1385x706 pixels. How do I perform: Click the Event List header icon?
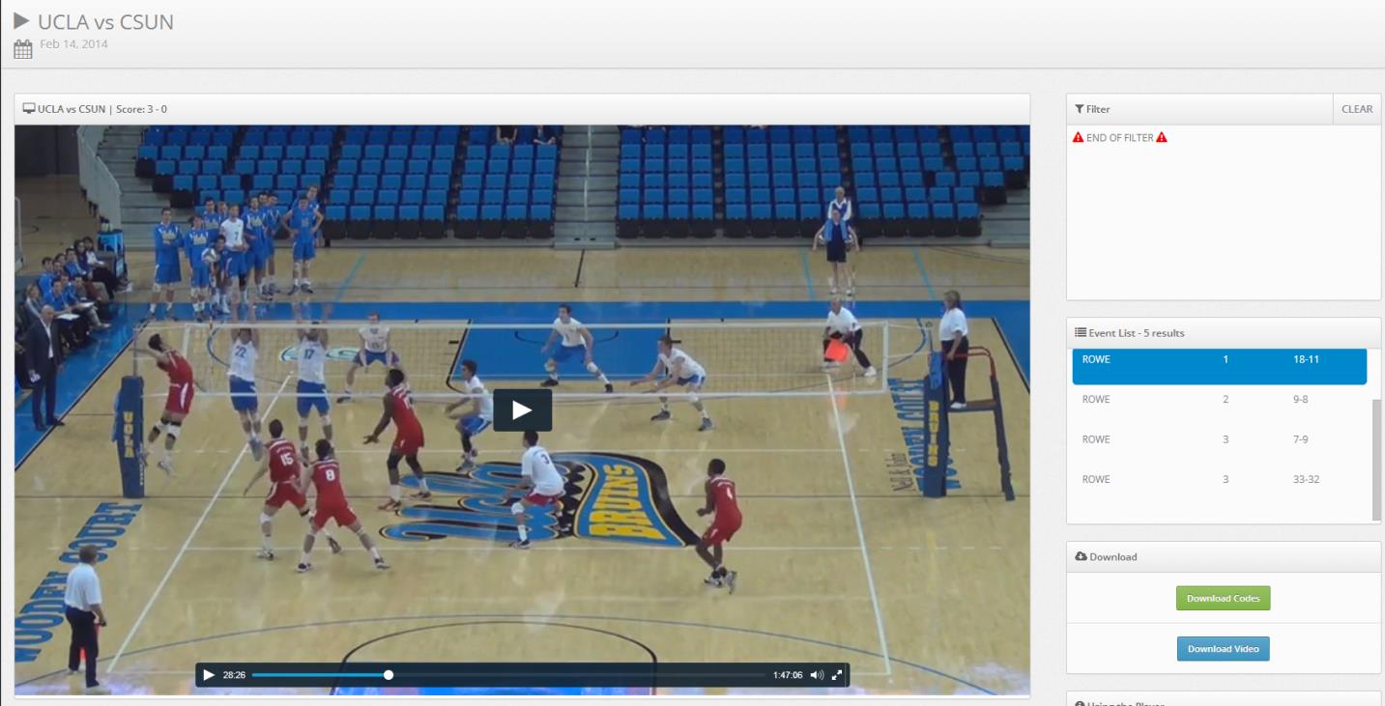click(x=1081, y=332)
